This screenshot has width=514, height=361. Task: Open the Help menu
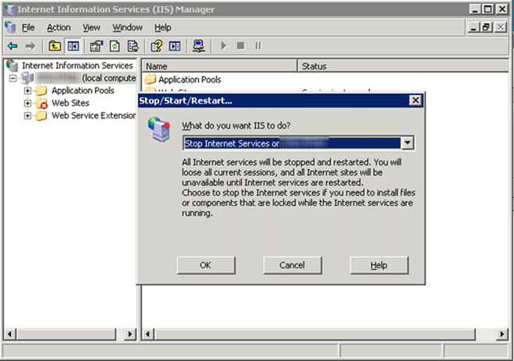pos(163,27)
